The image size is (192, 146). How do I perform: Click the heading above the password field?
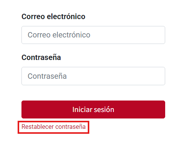(x=41, y=57)
